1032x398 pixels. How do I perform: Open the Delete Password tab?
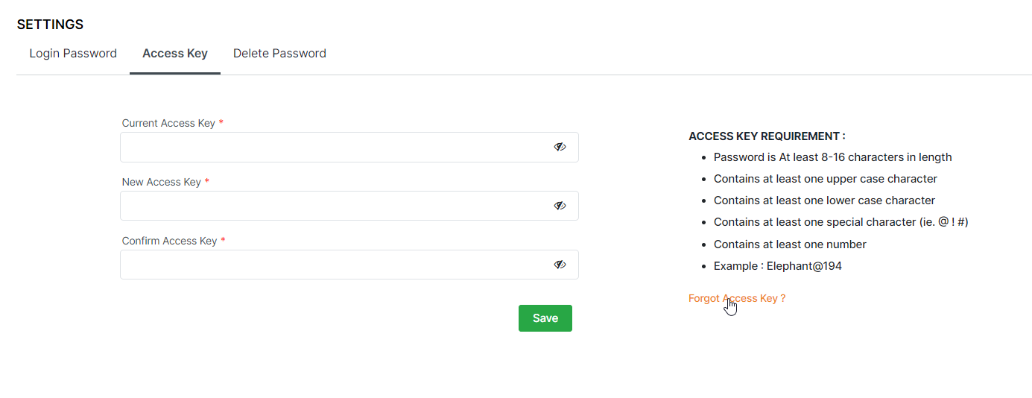pos(279,54)
